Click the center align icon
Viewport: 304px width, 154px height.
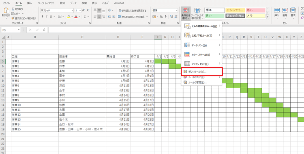click(x=99, y=17)
